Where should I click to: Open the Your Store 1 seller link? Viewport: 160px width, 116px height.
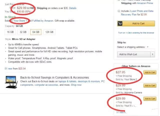coord(19,21)
